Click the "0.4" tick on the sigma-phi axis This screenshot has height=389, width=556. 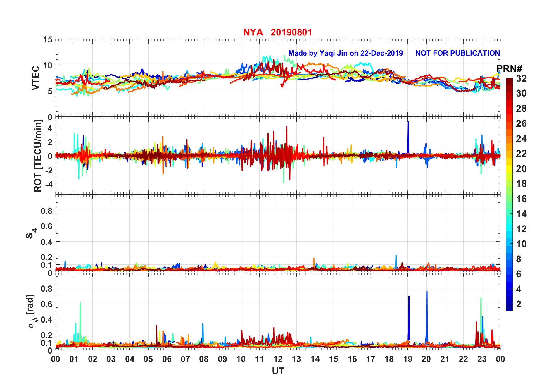pyautogui.click(x=46, y=319)
